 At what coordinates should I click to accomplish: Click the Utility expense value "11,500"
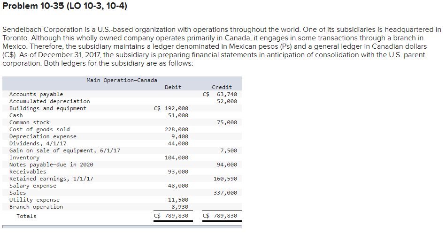178,200
